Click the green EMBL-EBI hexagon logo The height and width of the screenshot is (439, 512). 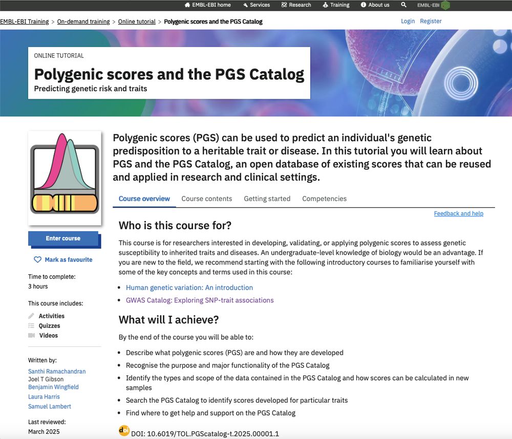[x=445, y=5]
